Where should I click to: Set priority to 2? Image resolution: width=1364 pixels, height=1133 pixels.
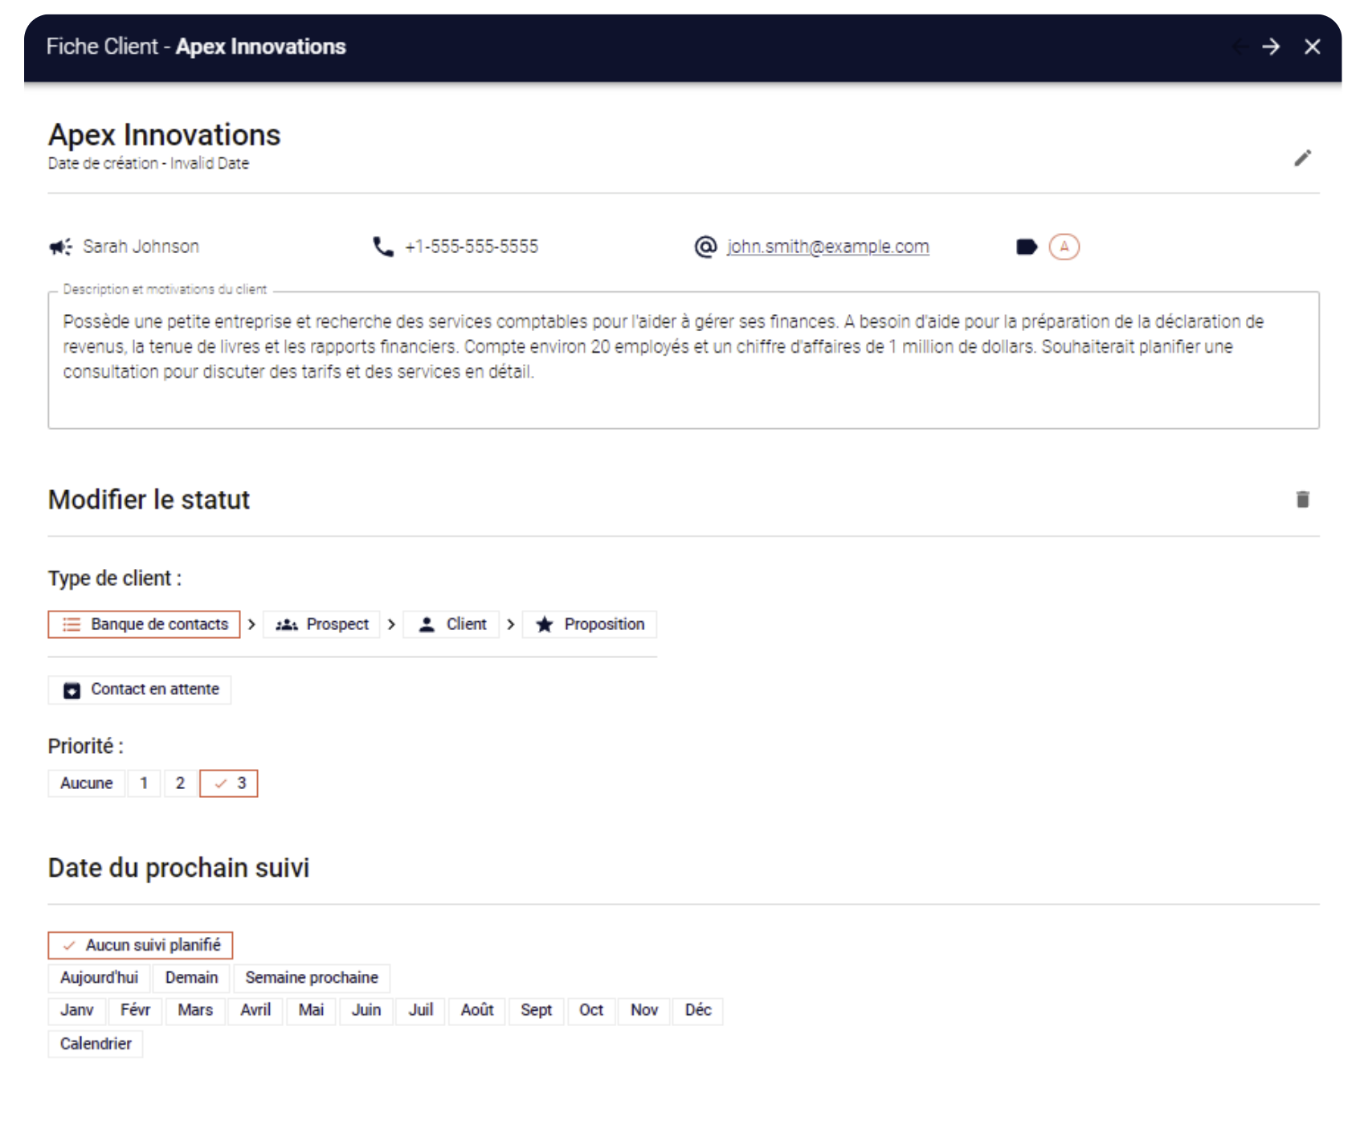180,783
